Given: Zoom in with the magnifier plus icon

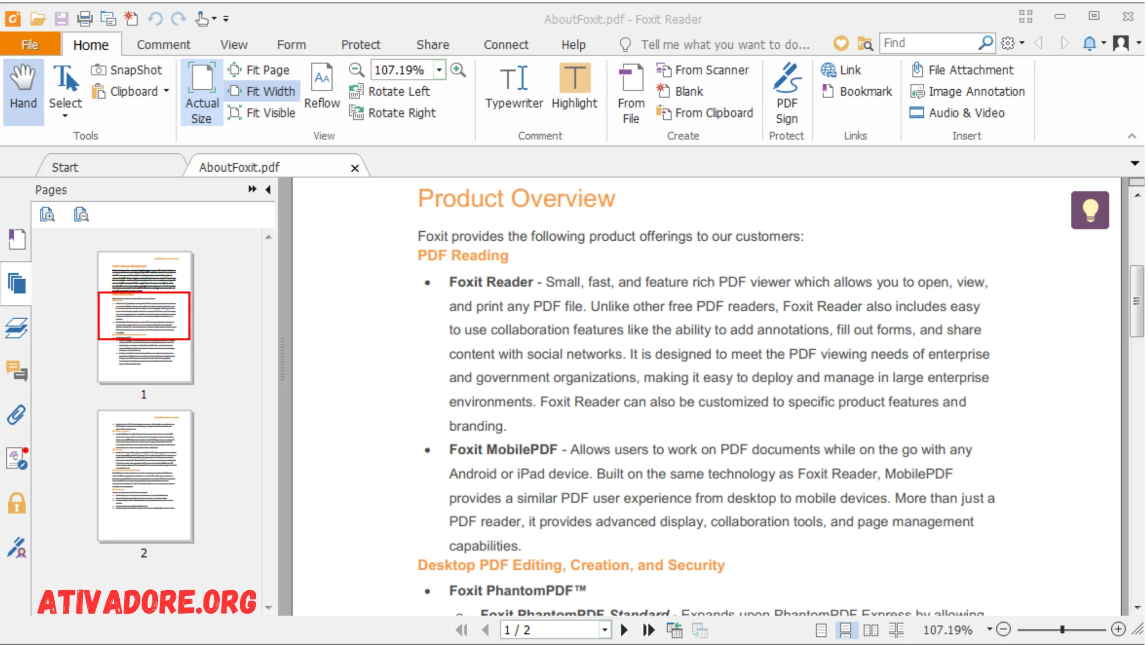Looking at the screenshot, I should [458, 70].
